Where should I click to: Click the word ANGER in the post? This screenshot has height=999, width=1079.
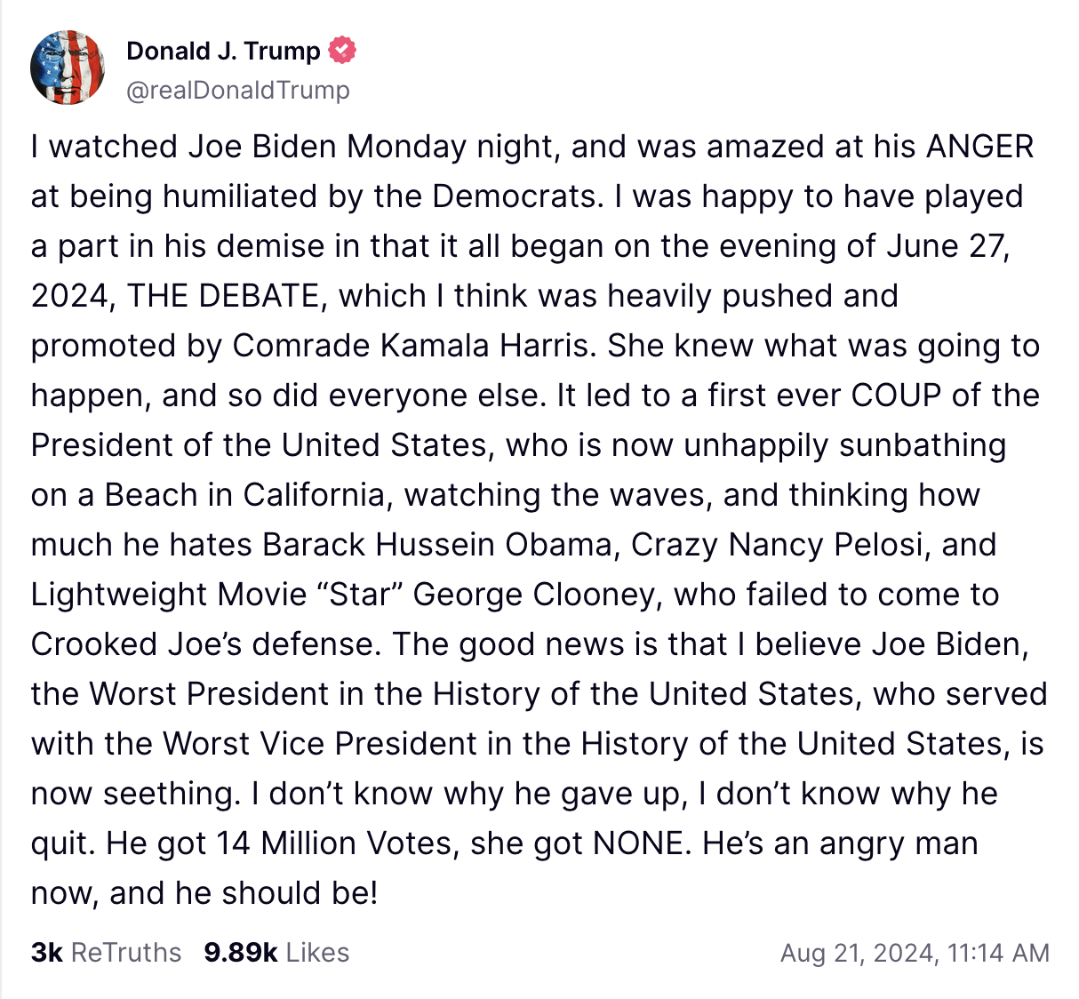pyautogui.click(x=979, y=147)
